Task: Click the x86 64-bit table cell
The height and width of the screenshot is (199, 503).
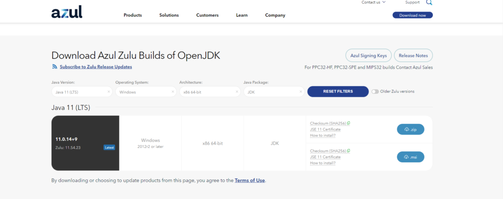Action: 213,143
